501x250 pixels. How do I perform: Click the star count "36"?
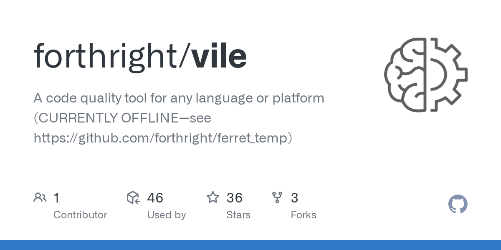pyautogui.click(x=235, y=197)
